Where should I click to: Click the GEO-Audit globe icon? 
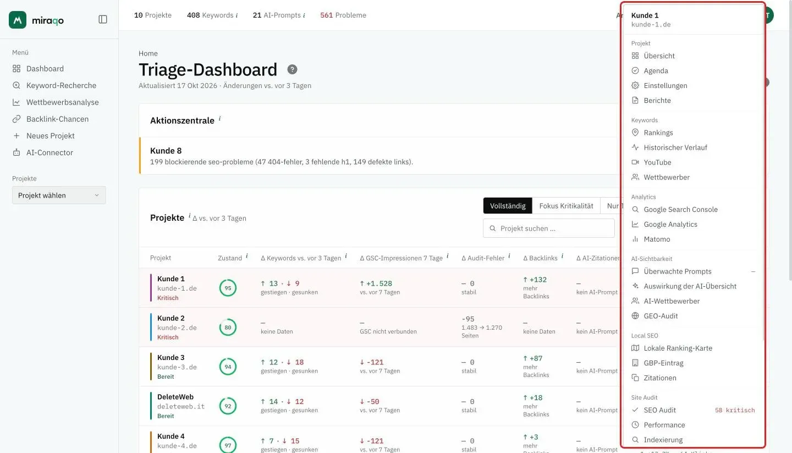tap(635, 316)
